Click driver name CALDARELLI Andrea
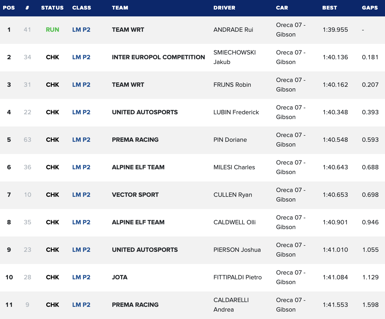Viewport: 385px width, 319px height. pos(231,305)
